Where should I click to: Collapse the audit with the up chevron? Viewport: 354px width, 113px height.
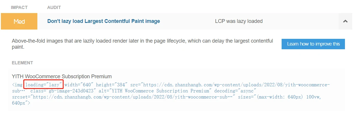click(346, 21)
